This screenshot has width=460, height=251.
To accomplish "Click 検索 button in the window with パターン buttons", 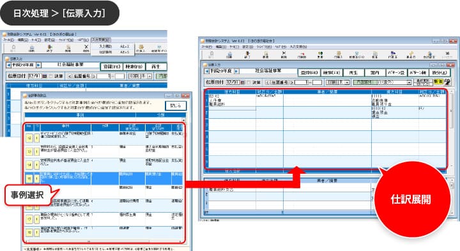I will point(332,72).
